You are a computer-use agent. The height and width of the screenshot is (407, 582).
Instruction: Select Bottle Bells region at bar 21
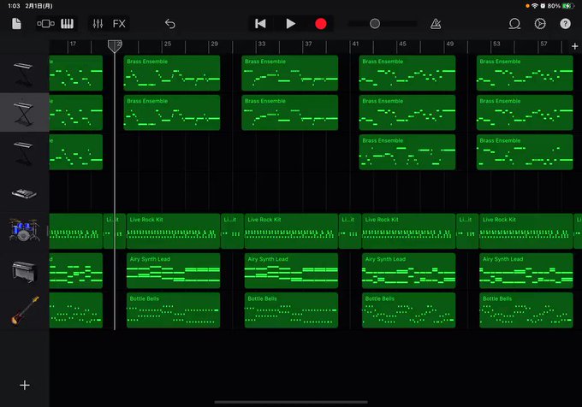click(x=174, y=310)
